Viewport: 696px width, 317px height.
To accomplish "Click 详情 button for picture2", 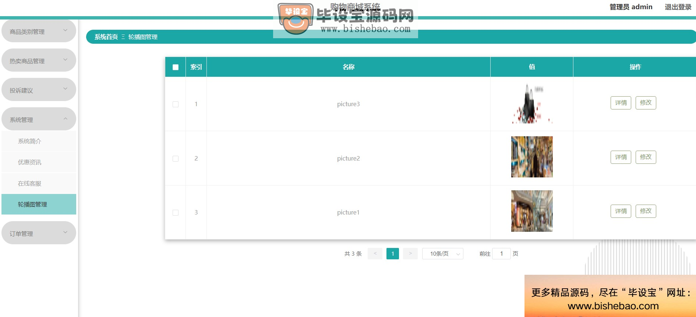I will point(621,157).
